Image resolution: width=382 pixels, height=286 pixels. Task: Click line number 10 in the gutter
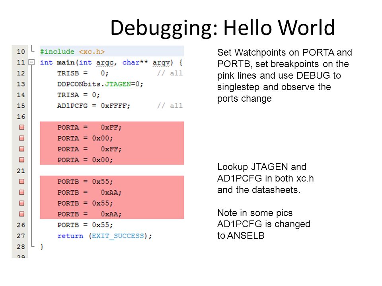21,52
